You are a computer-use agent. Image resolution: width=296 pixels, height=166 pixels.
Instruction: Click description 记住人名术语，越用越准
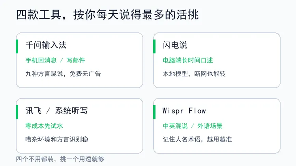[197, 140]
